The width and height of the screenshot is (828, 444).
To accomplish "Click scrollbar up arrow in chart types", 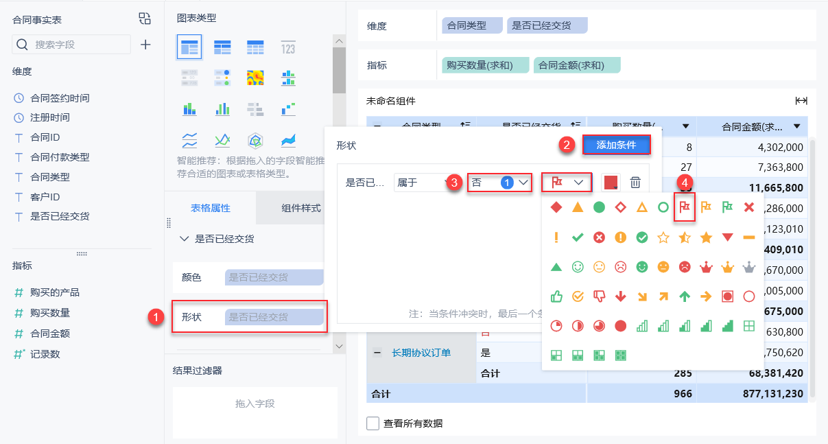I will (339, 41).
